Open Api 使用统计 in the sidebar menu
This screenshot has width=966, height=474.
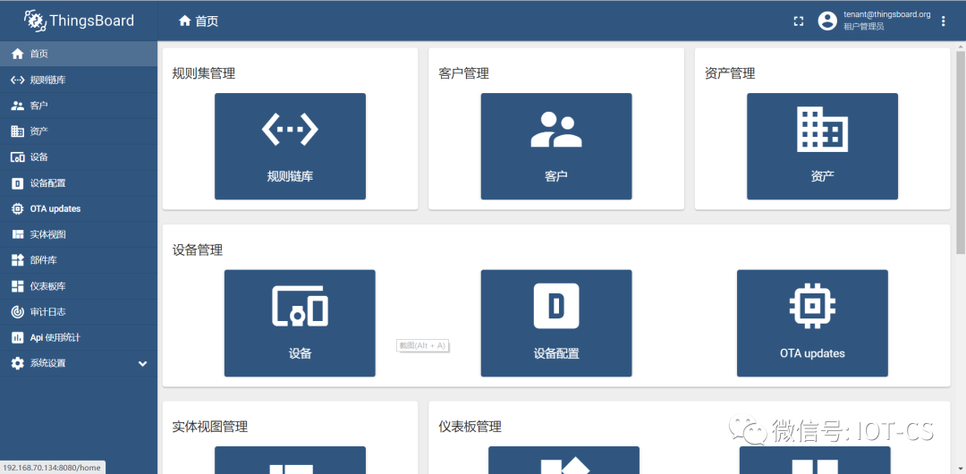[79, 338]
